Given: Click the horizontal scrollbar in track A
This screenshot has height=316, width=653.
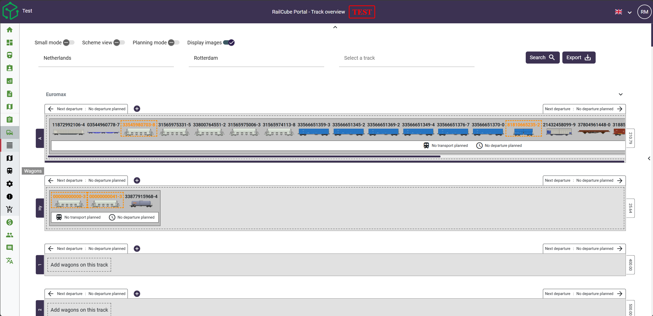Looking at the screenshot, I should (244, 156).
